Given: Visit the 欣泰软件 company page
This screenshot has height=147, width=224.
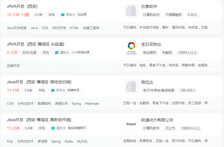Looking at the screenshot, I should pos(149,6).
